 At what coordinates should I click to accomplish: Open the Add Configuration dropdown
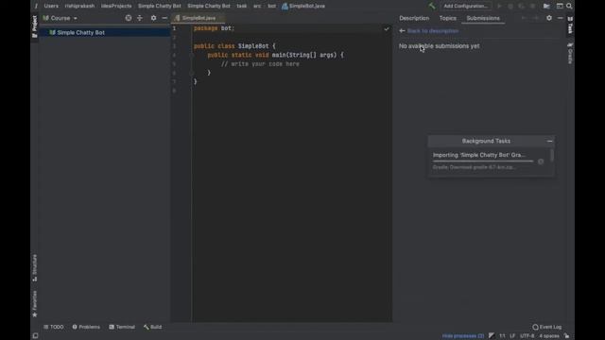(466, 6)
